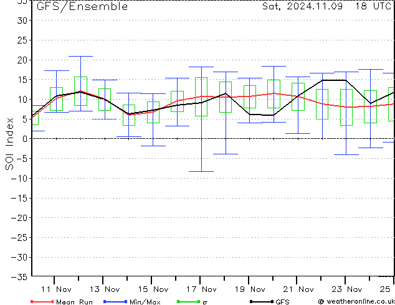Screen dimensions: 395x305
Task: Click the red Mean Run legend swatch
Action: pos(42,301)
